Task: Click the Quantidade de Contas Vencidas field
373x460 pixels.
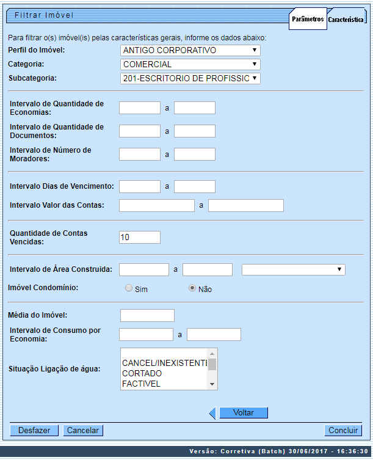Action: (140, 237)
